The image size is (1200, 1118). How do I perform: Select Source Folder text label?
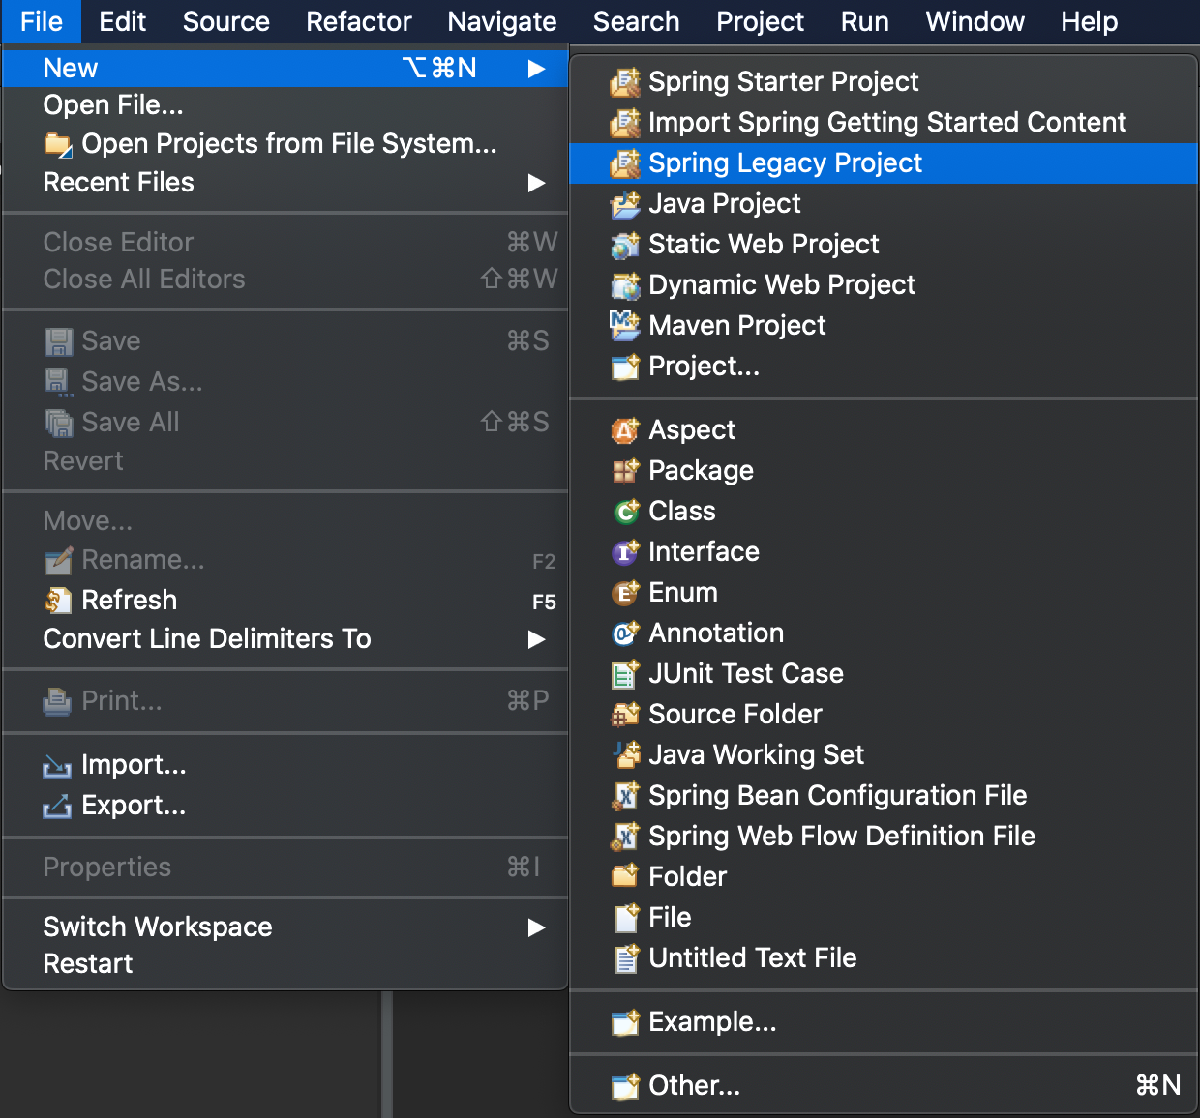(735, 715)
